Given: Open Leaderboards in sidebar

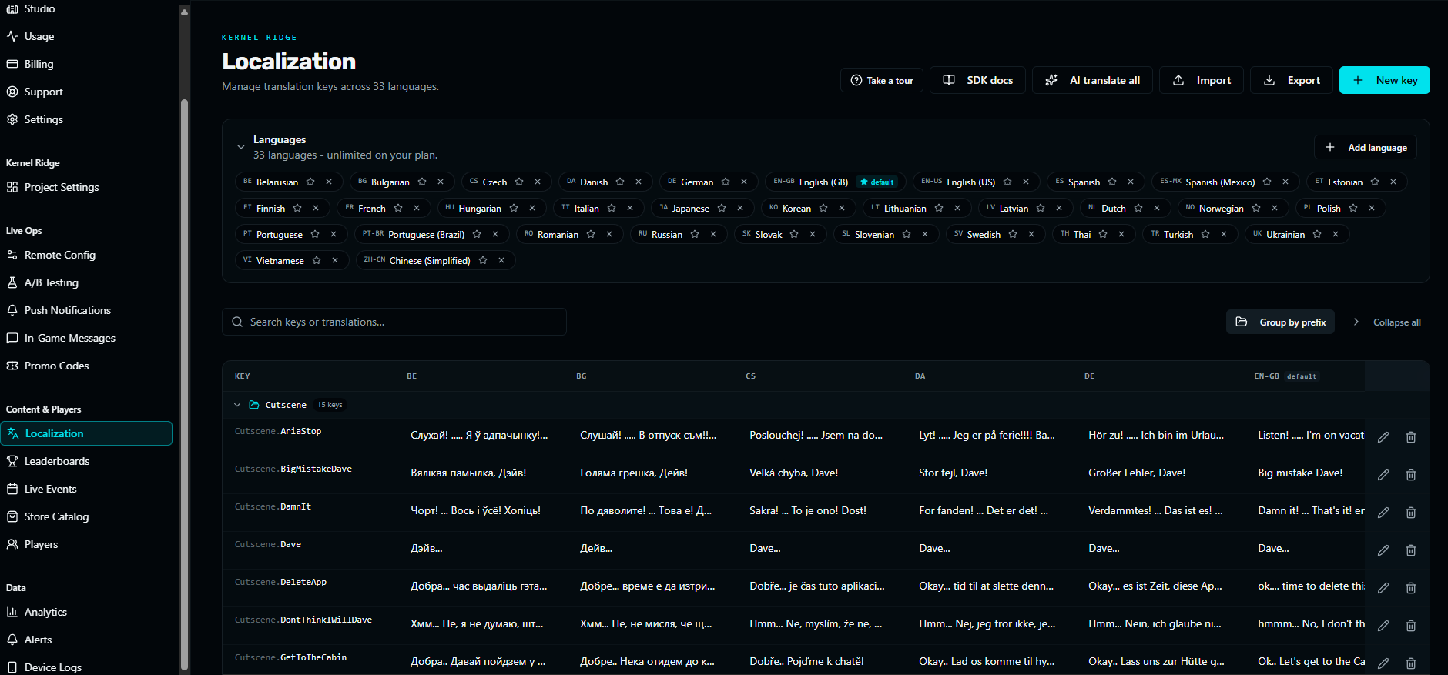Looking at the screenshot, I should [x=86, y=461].
